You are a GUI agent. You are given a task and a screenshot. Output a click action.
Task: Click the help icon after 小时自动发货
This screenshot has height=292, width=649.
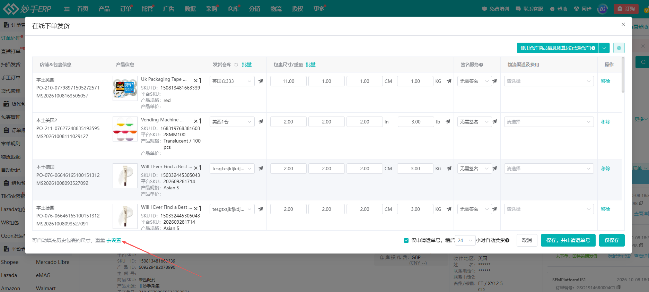coord(507,240)
